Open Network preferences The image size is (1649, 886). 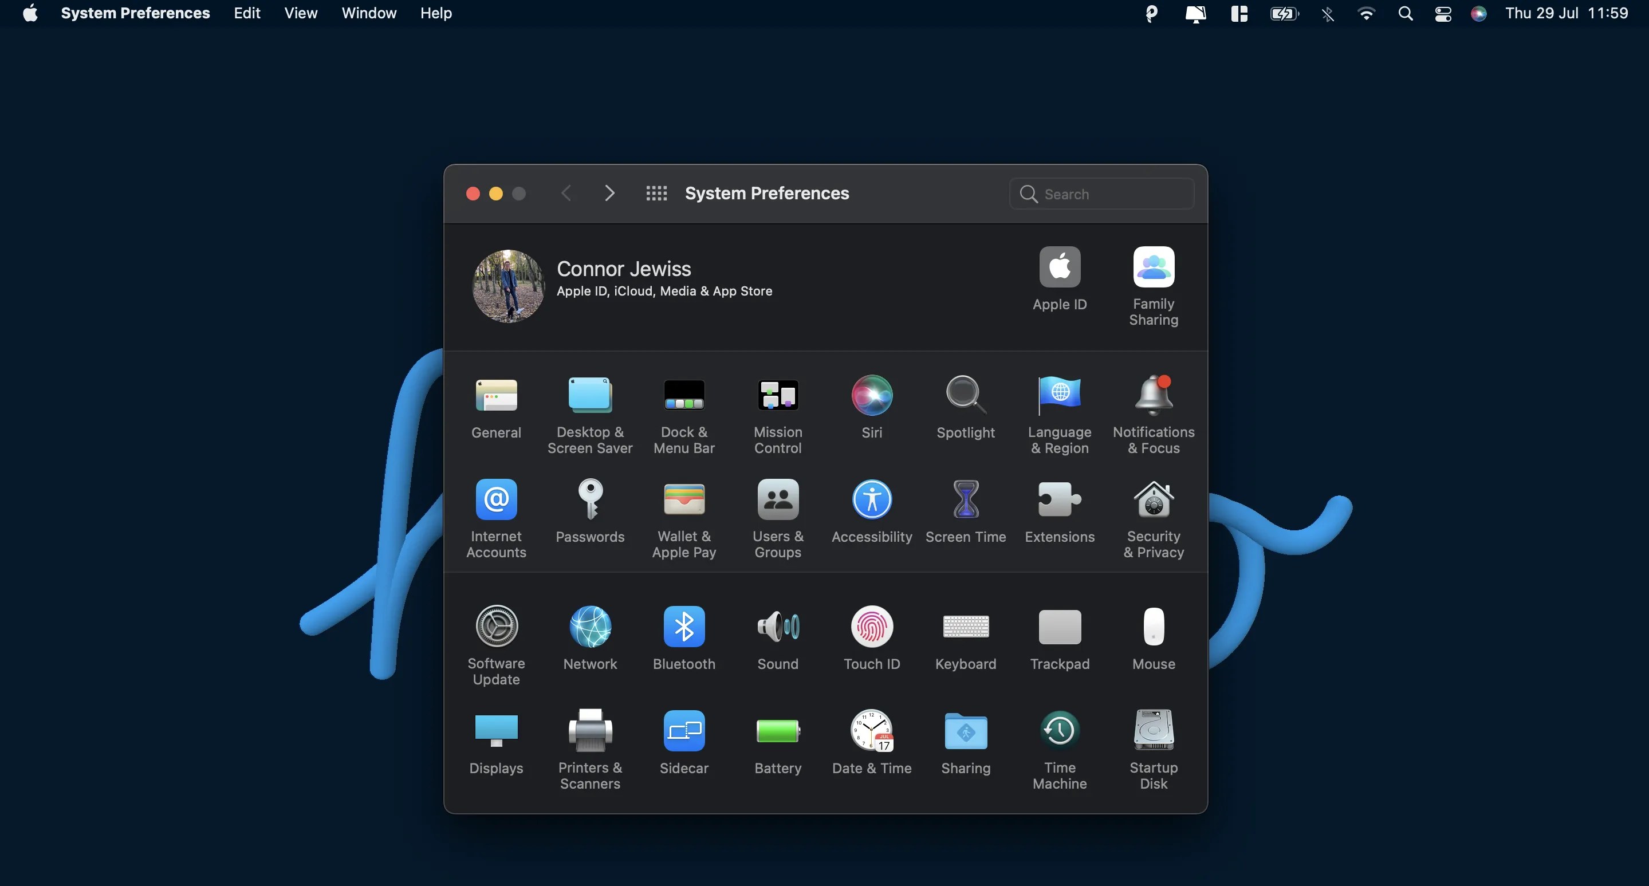[x=589, y=638]
